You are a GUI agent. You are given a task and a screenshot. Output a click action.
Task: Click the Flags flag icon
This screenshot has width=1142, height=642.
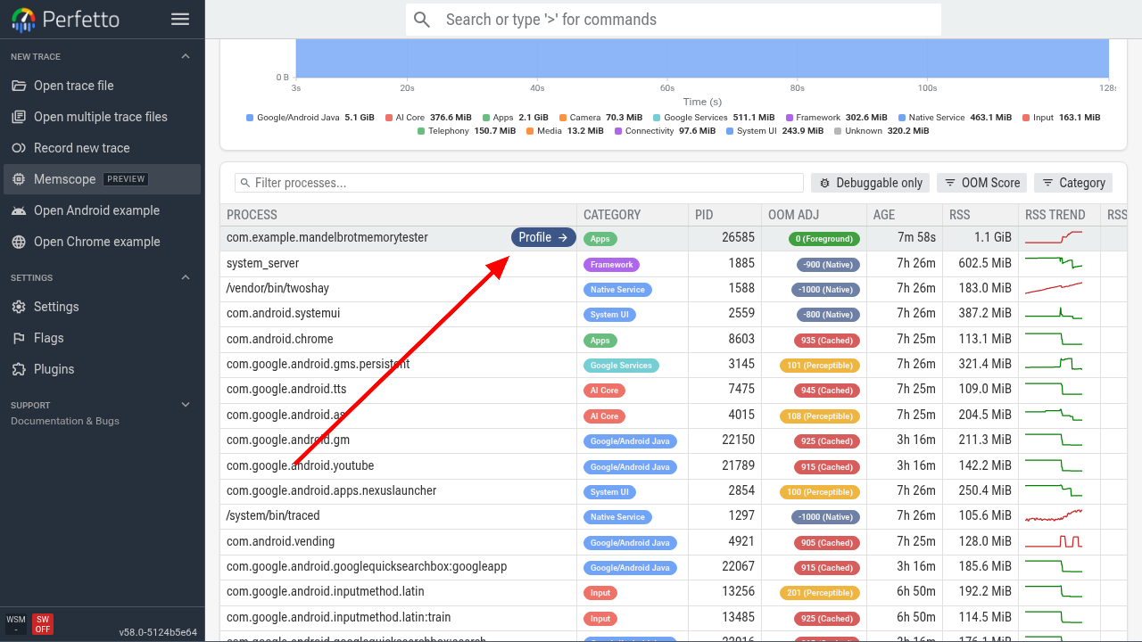point(18,338)
